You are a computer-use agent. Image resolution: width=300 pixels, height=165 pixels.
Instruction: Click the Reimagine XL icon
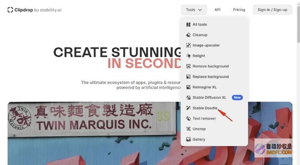[188, 87]
